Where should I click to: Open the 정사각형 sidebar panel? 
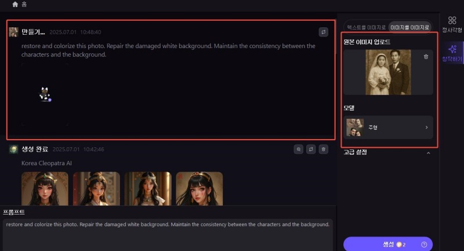pyautogui.click(x=452, y=24)
